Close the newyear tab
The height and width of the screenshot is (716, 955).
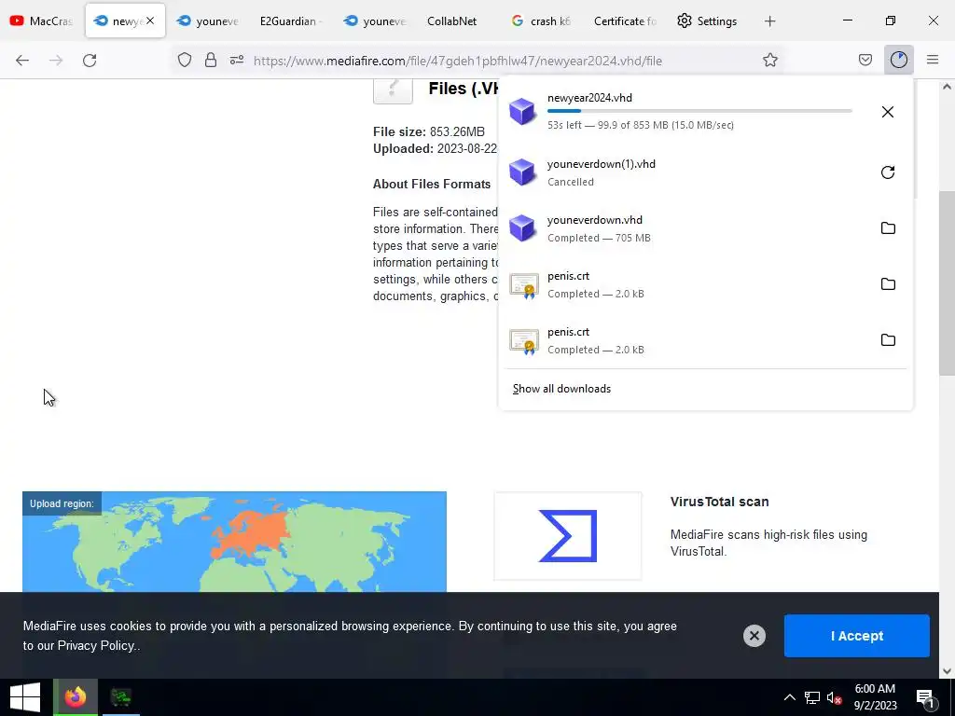pyautogui.click(x=150, y=21)
